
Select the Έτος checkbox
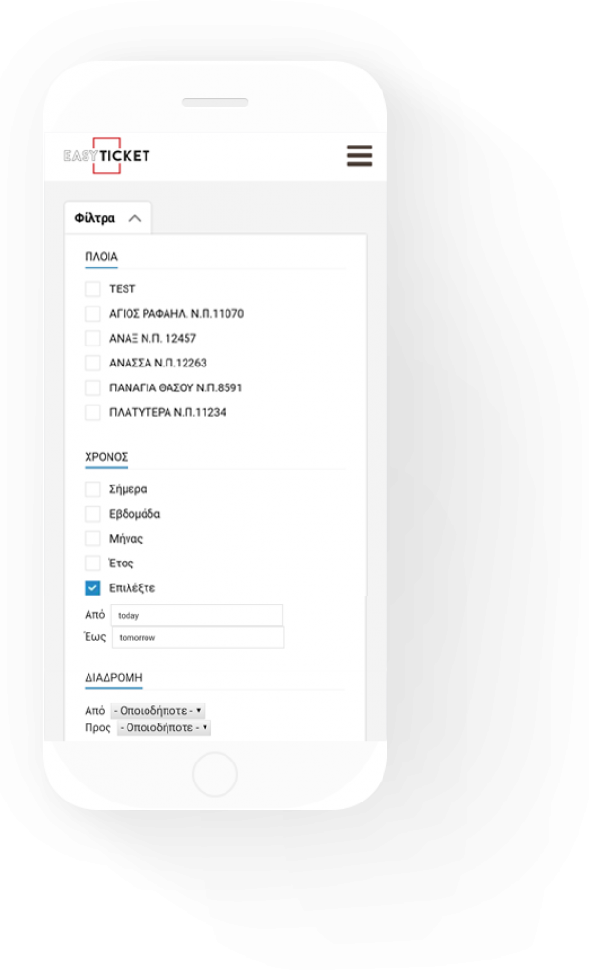(92, 564)
